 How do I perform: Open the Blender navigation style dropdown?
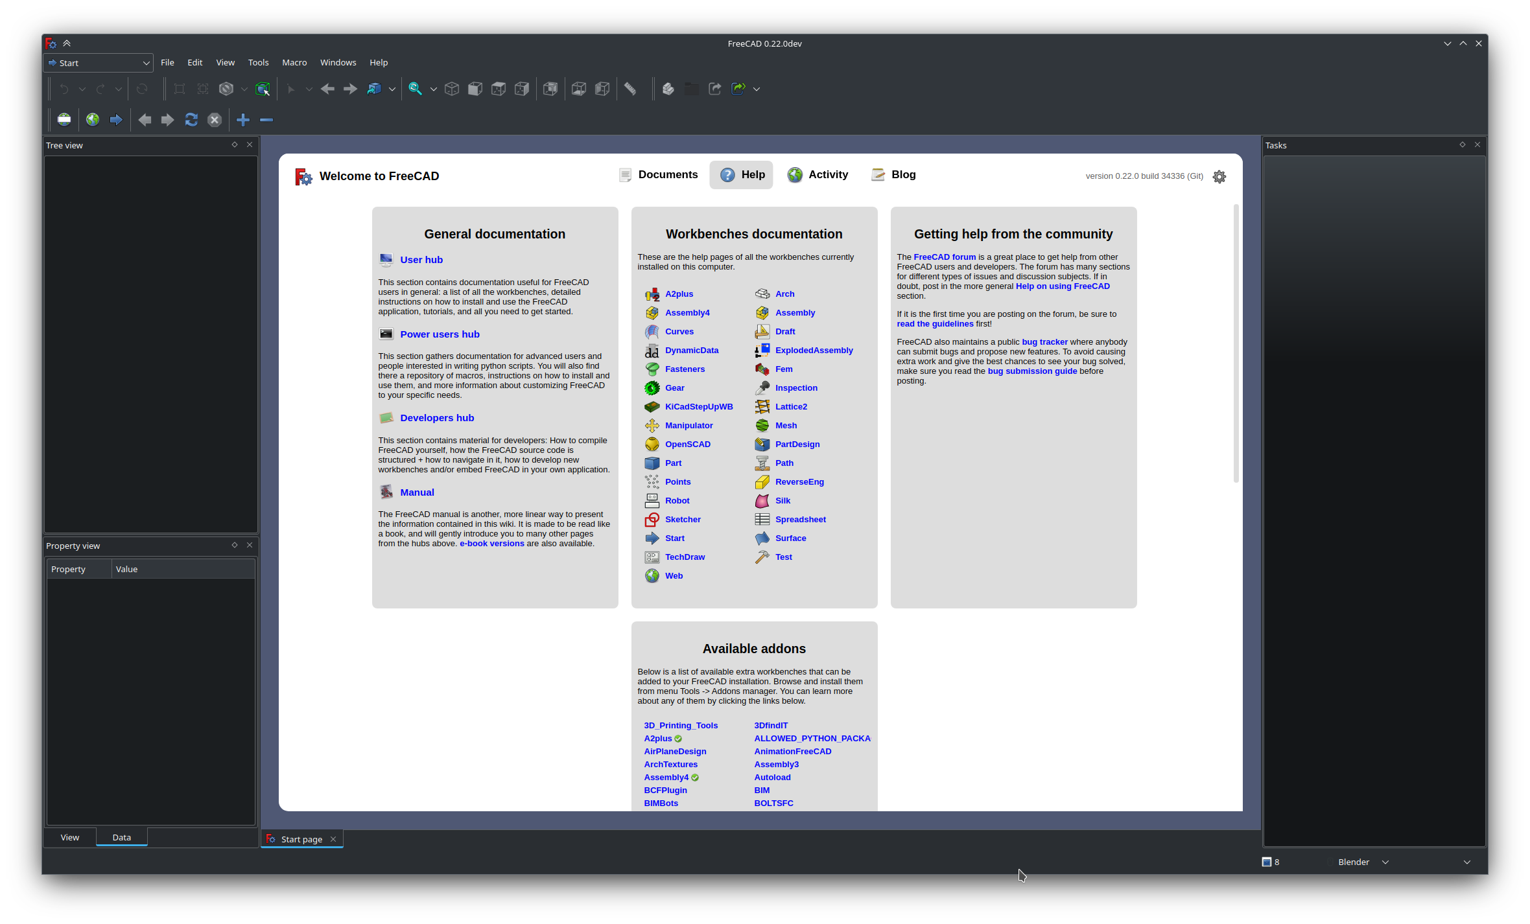click(x=1363, y=862)
